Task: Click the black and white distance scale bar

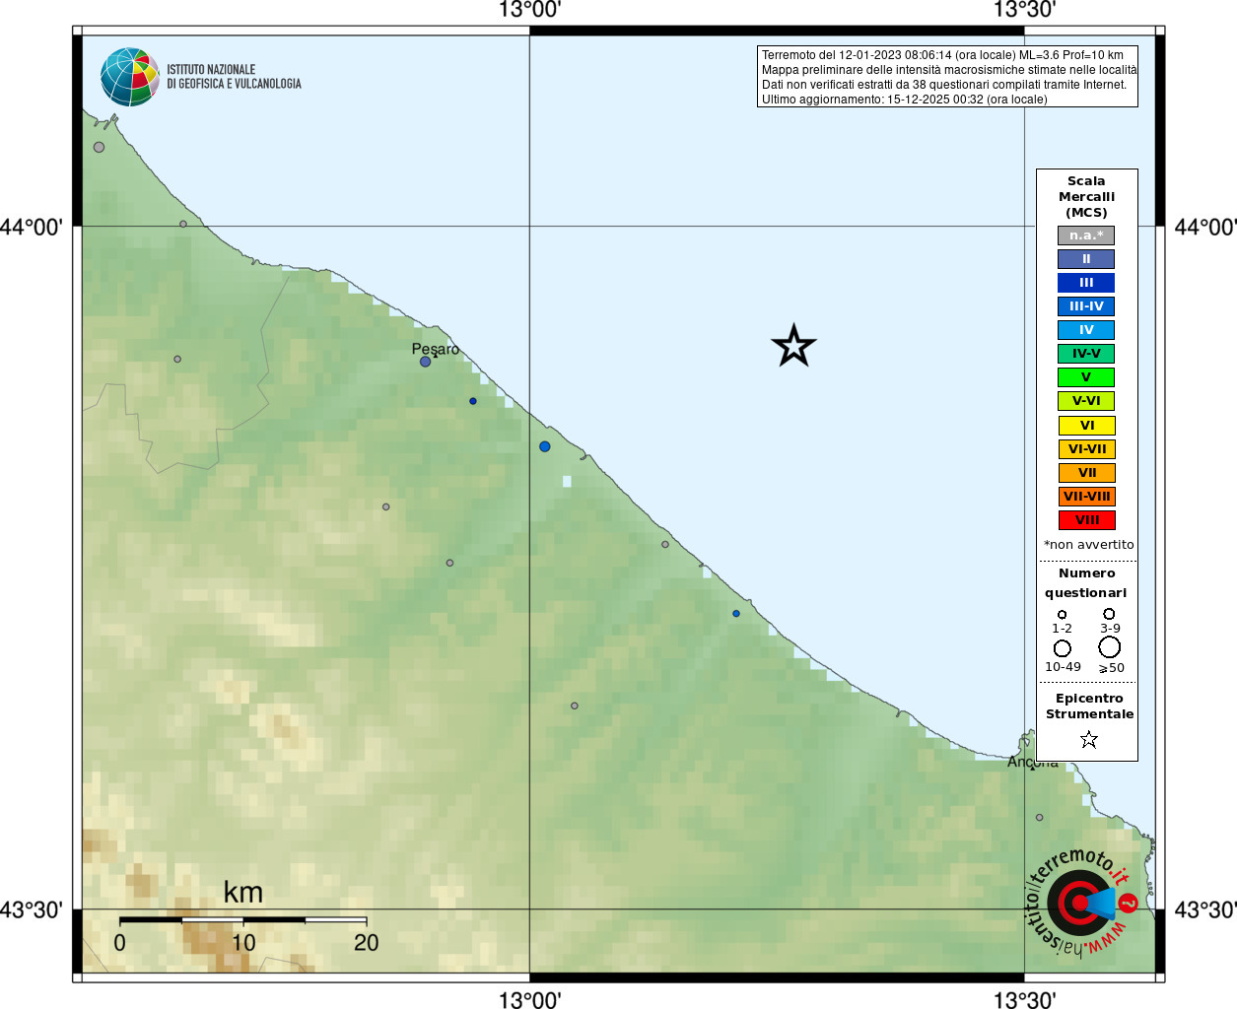Action: click(x=242, y=920)
